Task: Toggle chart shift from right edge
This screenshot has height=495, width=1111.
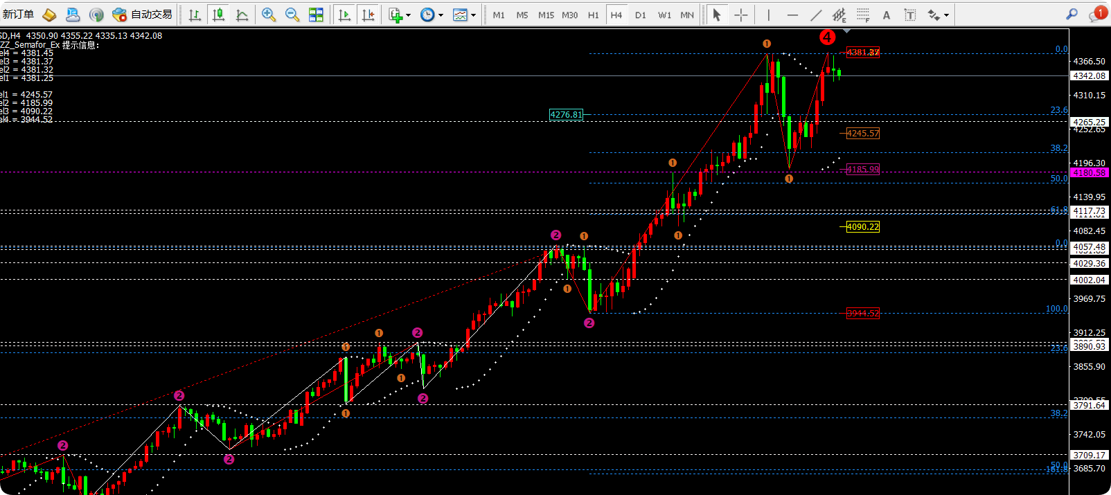Action: [368, 15]
